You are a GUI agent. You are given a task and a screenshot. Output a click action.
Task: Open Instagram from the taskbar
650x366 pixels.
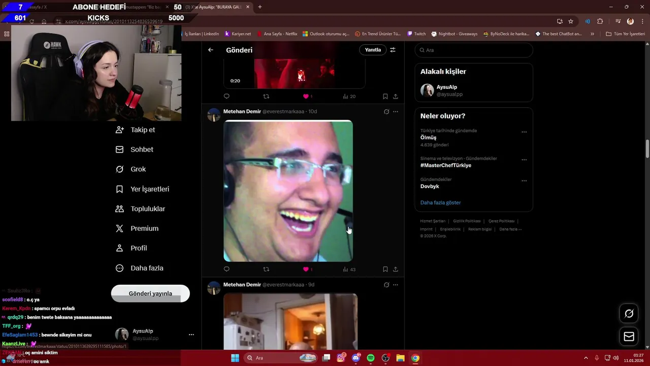click(341, 358)
